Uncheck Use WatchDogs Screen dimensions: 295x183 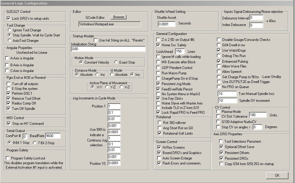219,50
